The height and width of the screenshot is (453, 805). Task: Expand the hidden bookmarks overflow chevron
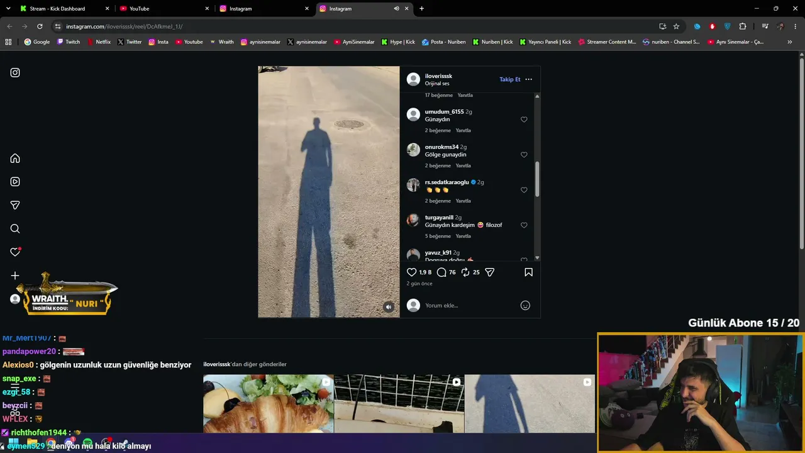[789, 42]
